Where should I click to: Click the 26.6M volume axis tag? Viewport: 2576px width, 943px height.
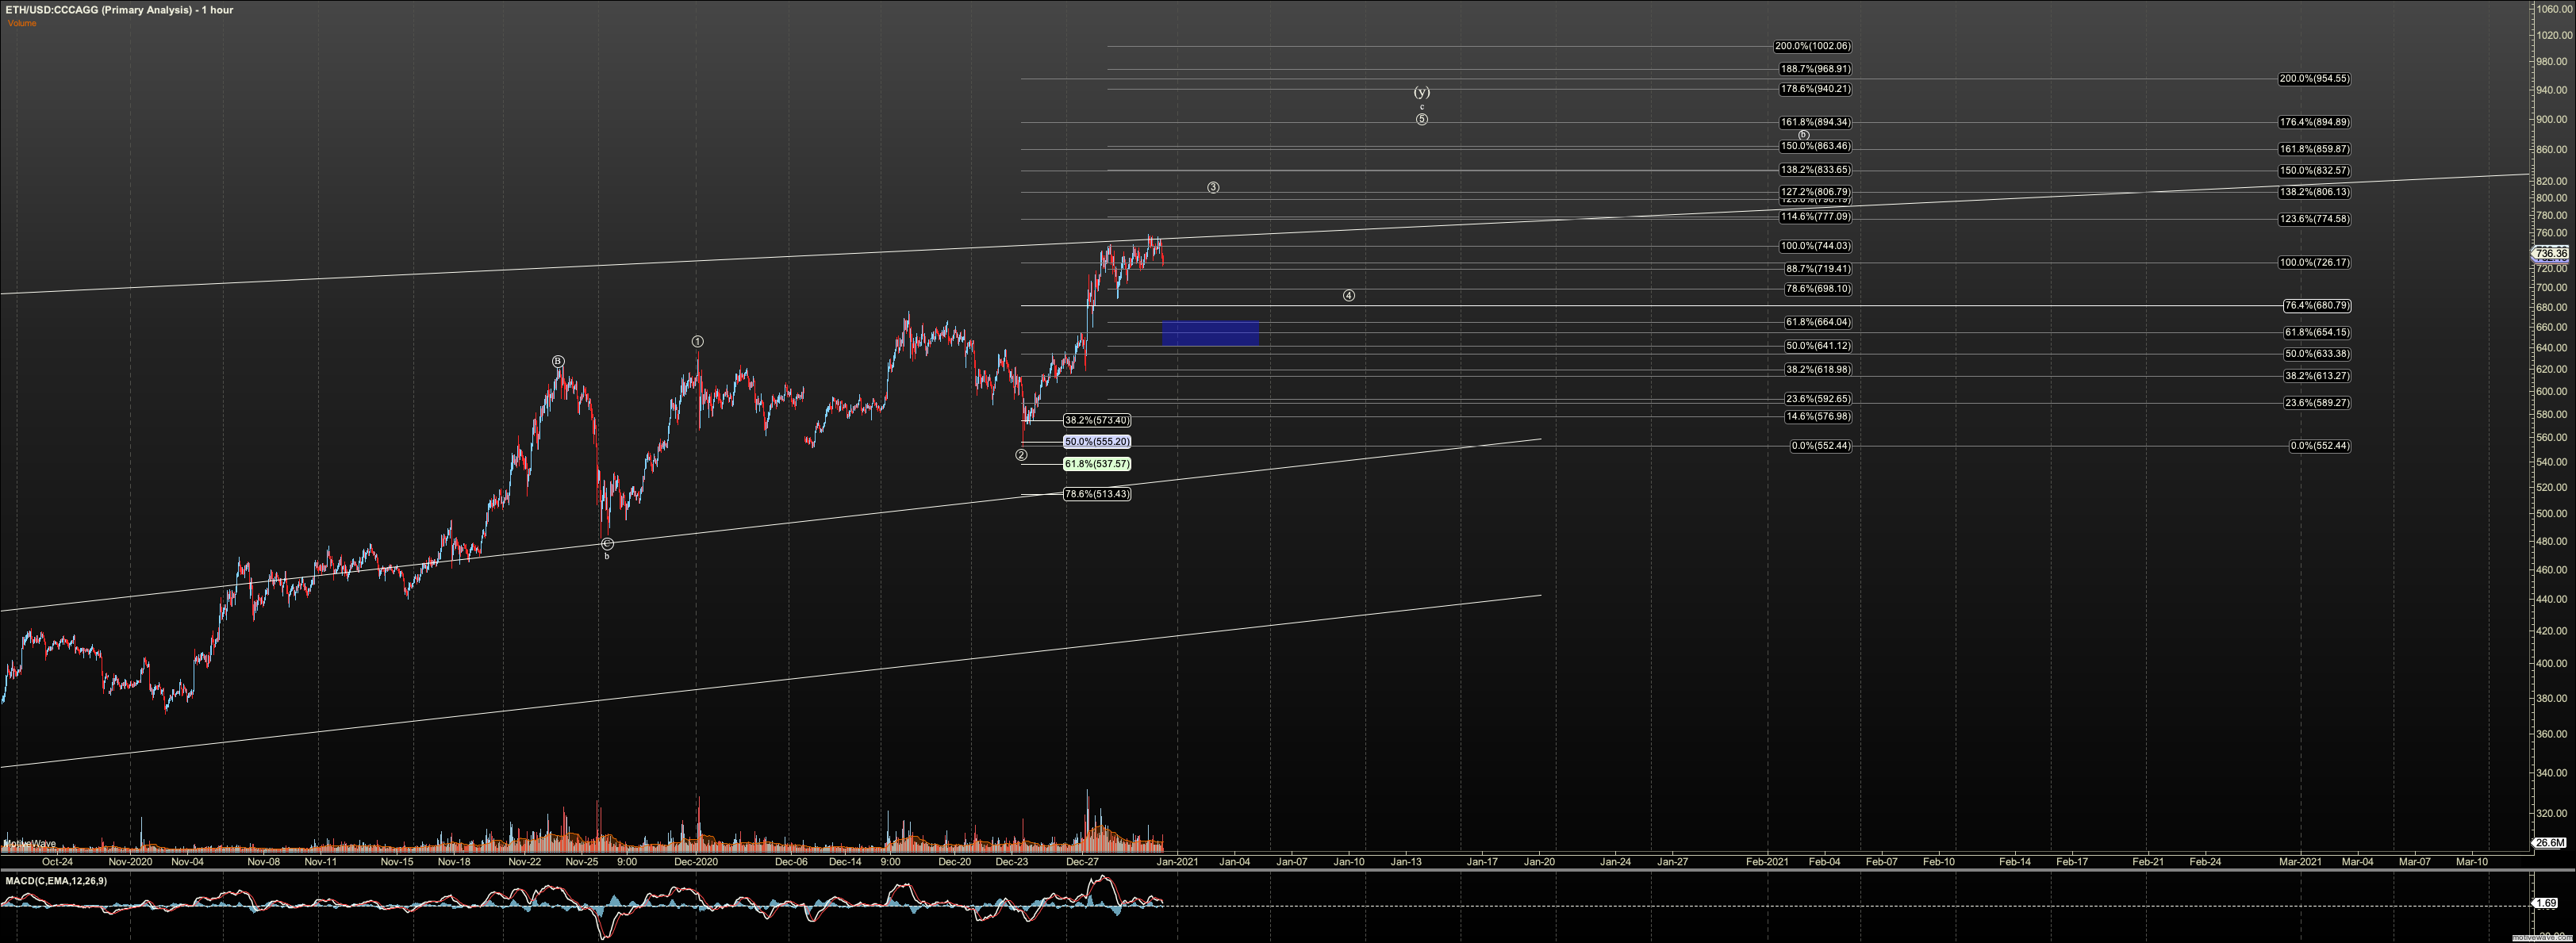tap(2551, 843)
